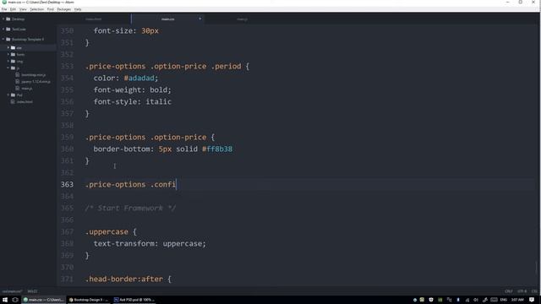Expand the Desktop project folder arrow

coord(3,19)
